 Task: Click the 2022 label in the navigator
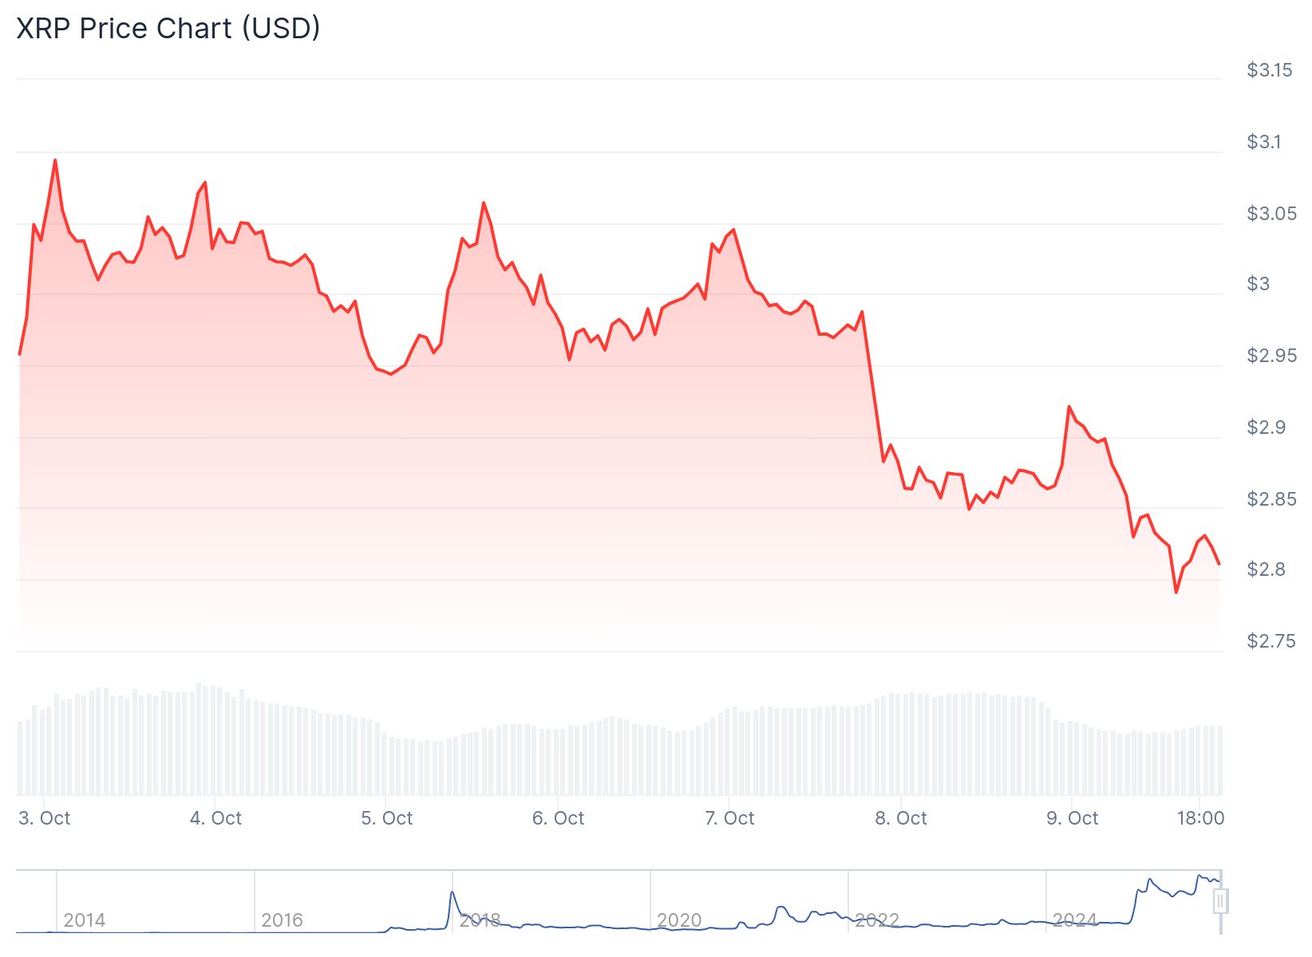[877, 920]
